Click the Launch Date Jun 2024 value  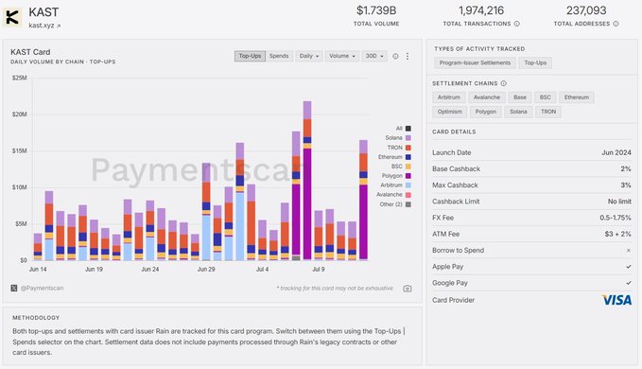[616, 152]
